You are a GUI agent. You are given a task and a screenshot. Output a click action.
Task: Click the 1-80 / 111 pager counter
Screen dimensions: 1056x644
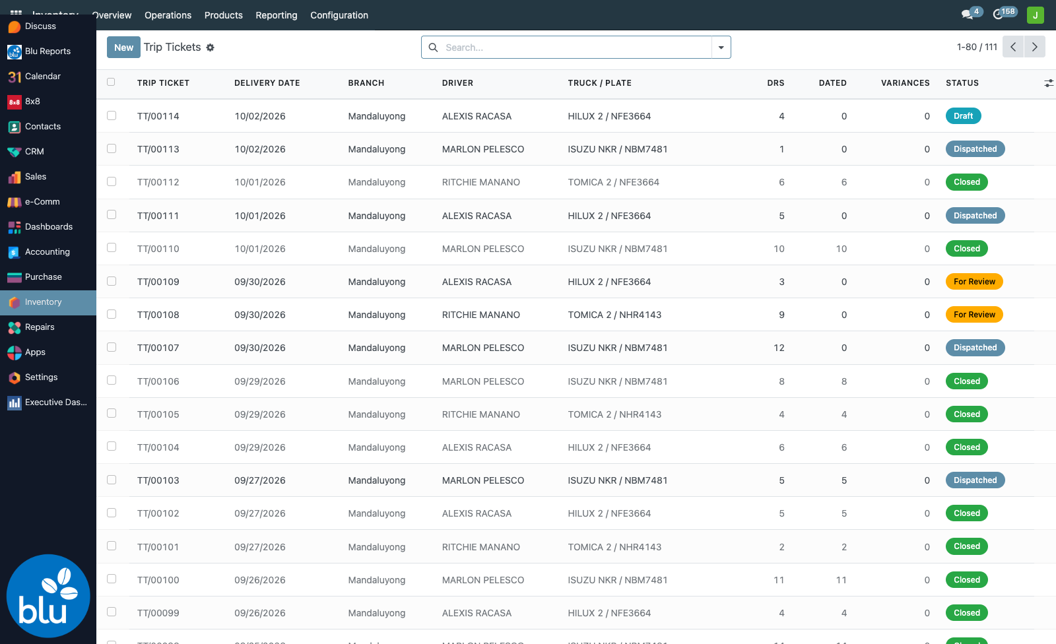coord(977,48)
